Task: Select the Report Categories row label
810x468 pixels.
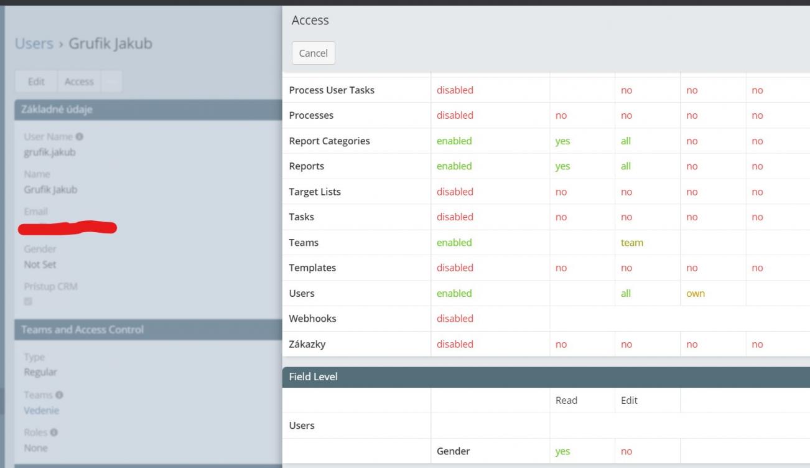Action: 329,141
